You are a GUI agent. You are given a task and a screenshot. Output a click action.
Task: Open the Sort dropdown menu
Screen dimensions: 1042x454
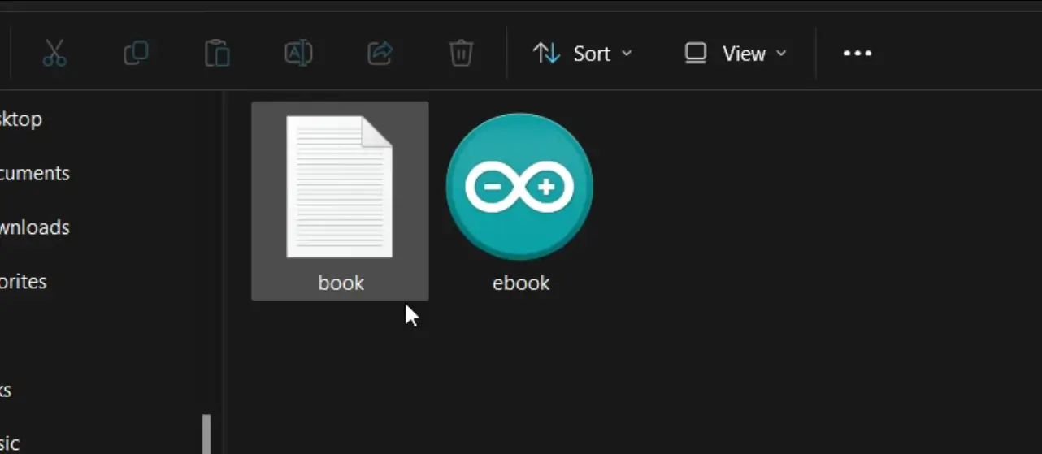(x=582, y=54)
